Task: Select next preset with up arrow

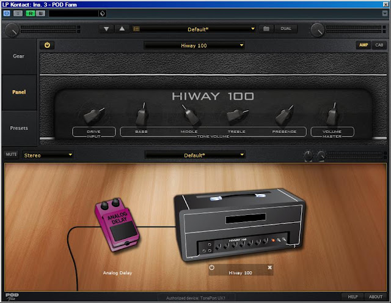Action: (122, 29)
